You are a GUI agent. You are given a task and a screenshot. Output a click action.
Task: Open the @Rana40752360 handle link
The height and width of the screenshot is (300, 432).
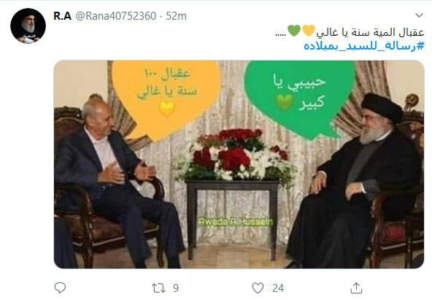pyautogui.click(x=116, y=16)
